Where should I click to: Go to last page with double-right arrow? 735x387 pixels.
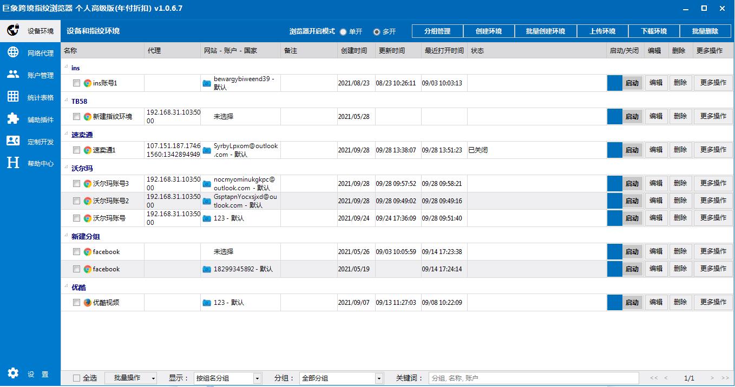(x=726, y=378)
